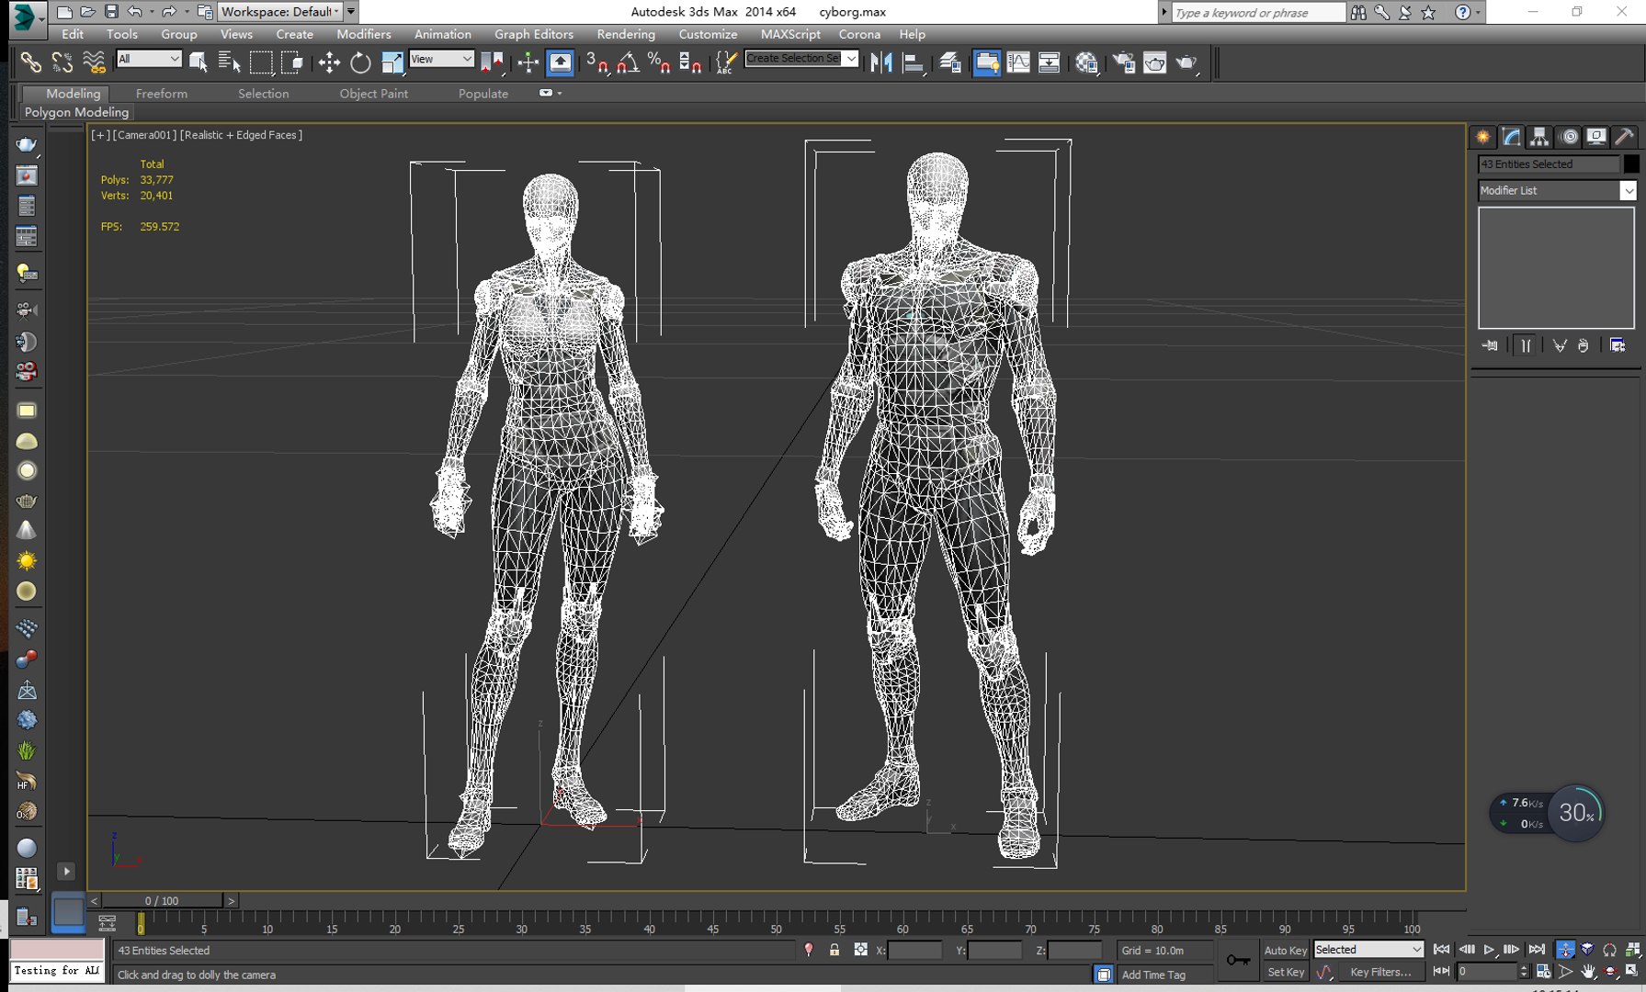Open the undo history dropdown arrow
The width and height of the screenshot is (1646, 992).
point(153,12)
